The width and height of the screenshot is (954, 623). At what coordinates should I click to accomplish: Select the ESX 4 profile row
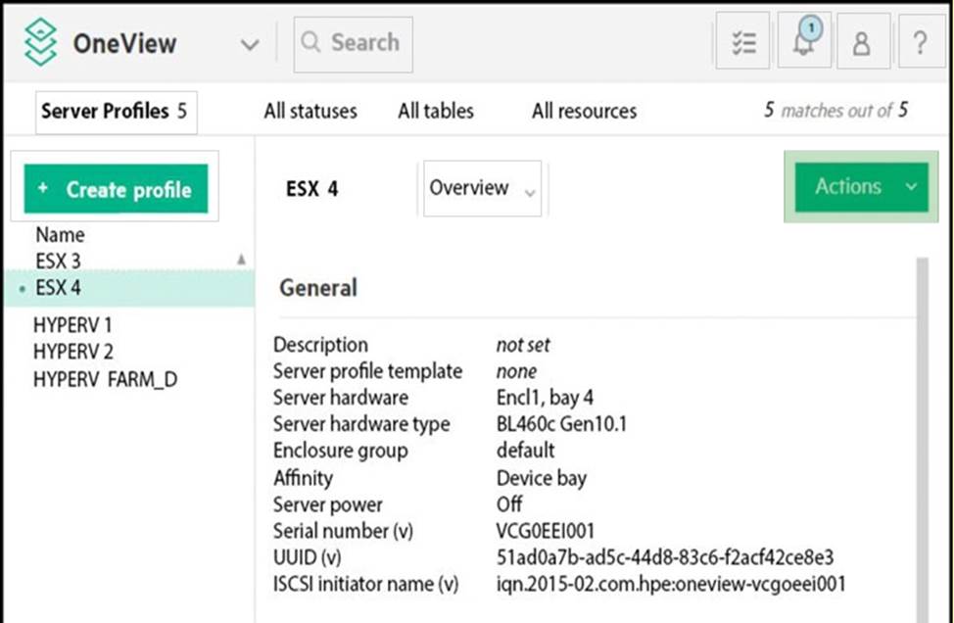(129, 287)
